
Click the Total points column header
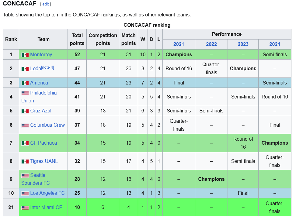point(77,39)
